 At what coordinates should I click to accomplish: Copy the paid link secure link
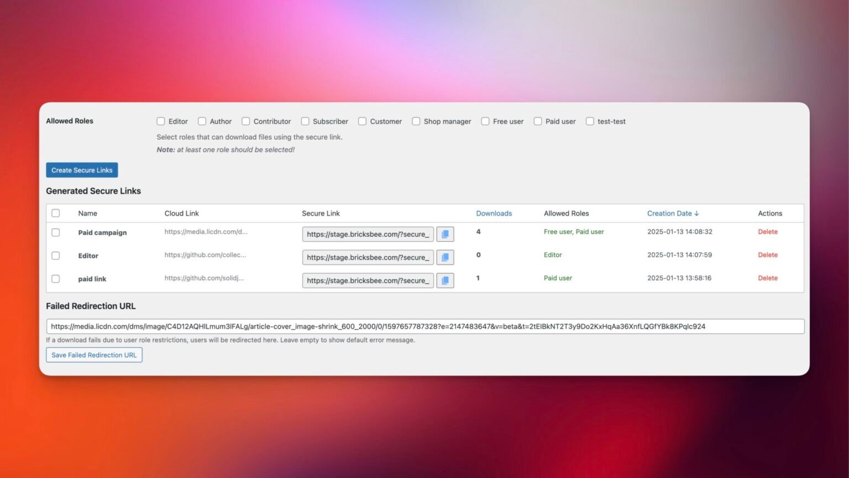point(445,280)
